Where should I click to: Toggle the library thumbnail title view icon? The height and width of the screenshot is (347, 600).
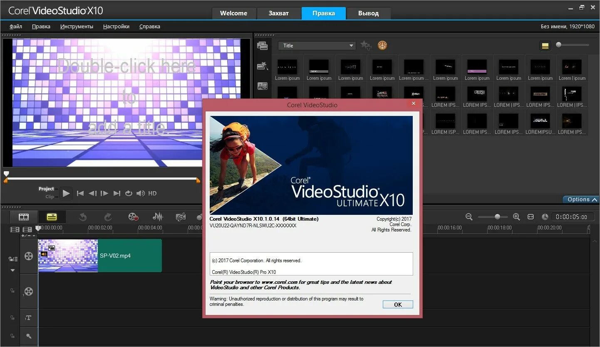(x=545, y=46)
